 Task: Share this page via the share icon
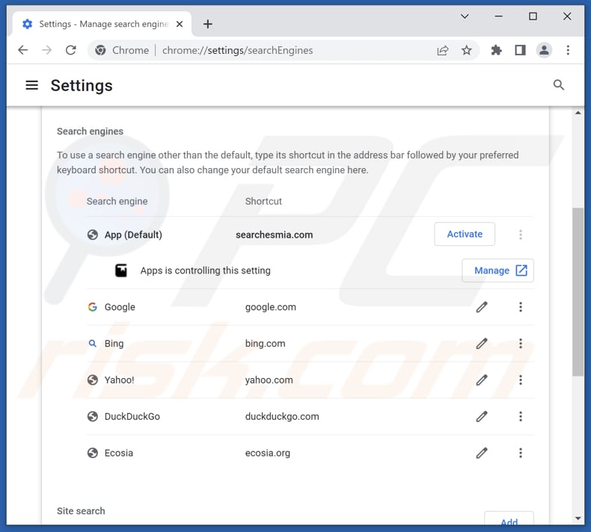(x=442, y=50)
